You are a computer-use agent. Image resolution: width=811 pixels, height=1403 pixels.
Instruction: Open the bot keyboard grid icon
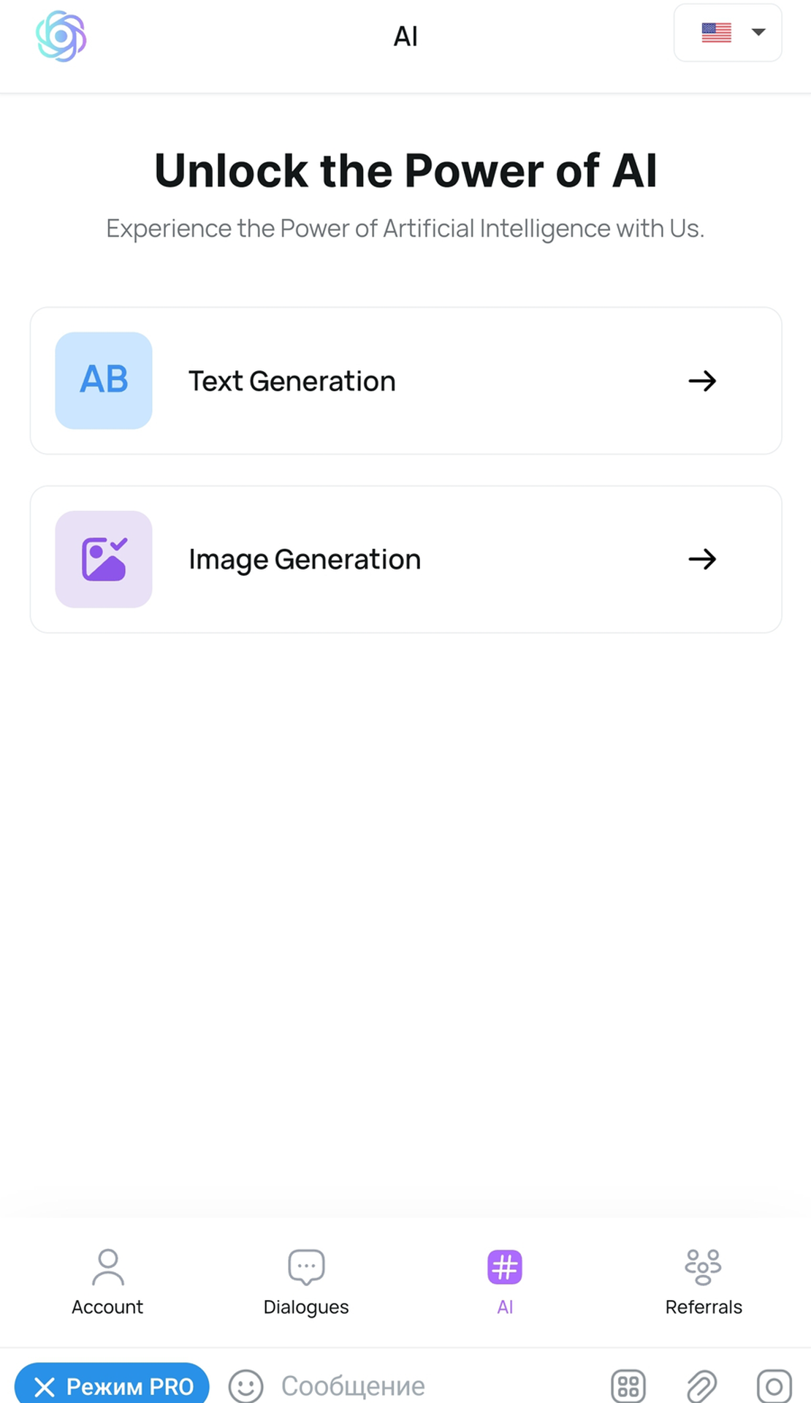click(628, 1385)
